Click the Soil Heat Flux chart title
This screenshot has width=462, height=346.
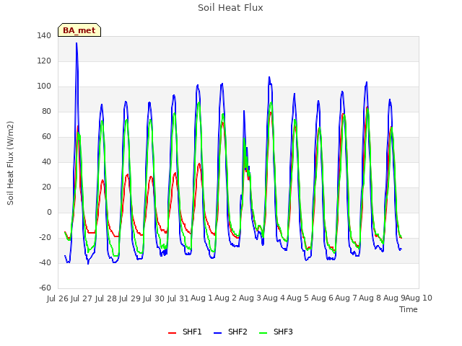230,8
